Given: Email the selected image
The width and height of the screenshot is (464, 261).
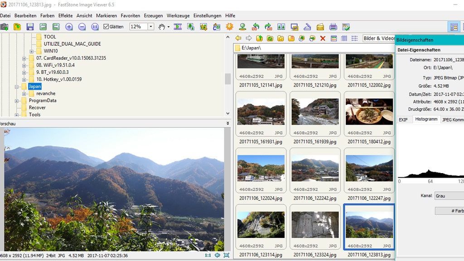Looking at the screenshot, I should [320, 27].
